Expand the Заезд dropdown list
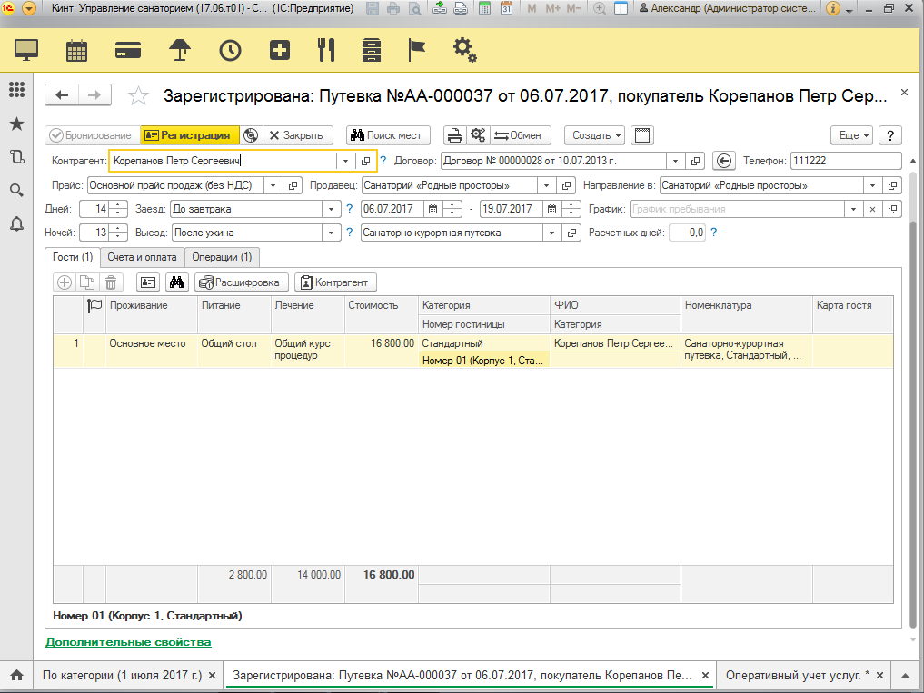 pos(331,209)
